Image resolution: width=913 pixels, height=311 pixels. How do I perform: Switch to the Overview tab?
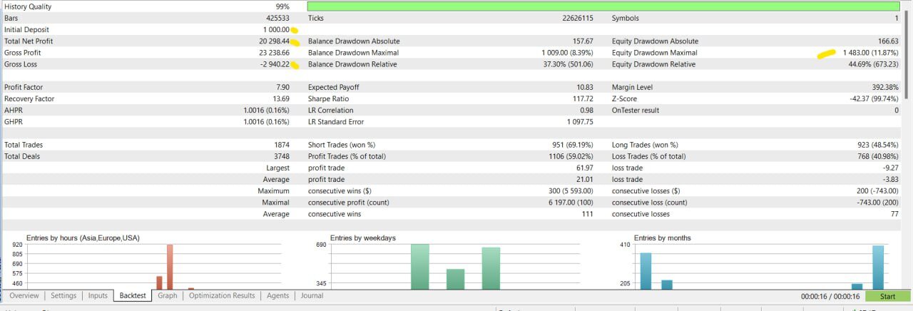(x=24, y=296)
